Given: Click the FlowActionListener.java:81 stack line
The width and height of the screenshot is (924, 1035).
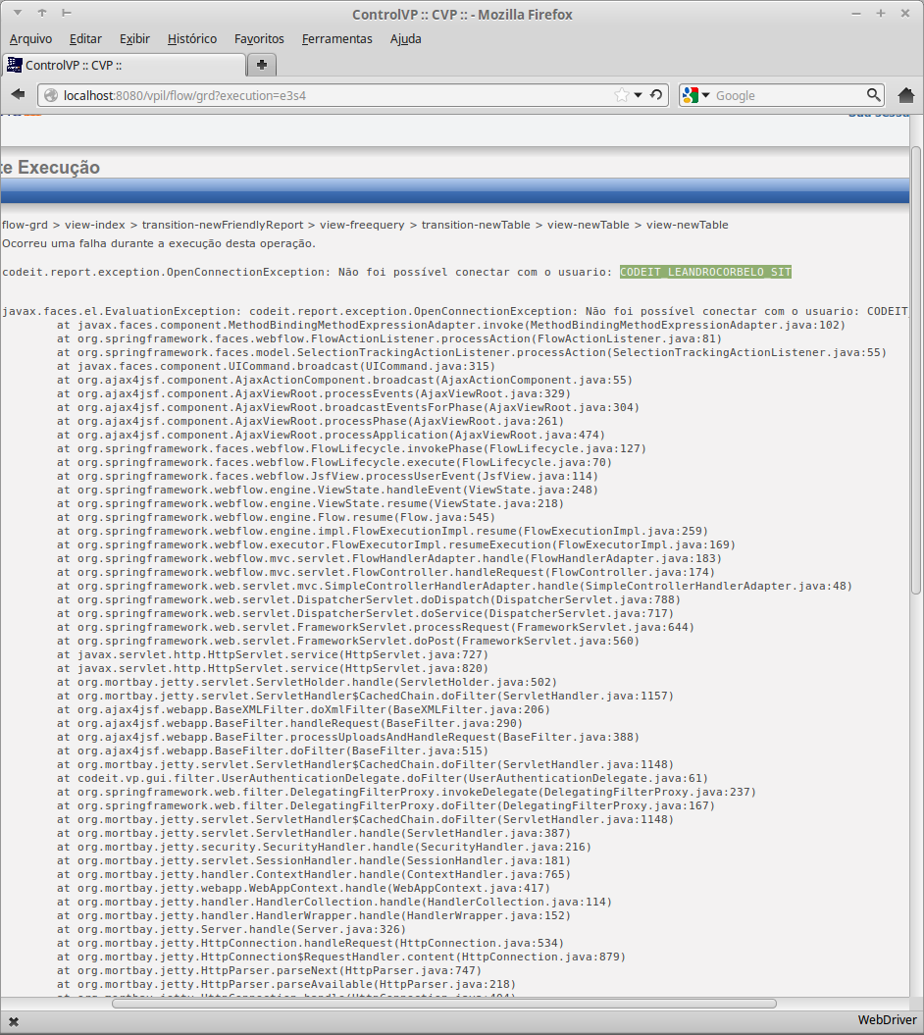Looking at the screenshot, I should pos(388,338).
